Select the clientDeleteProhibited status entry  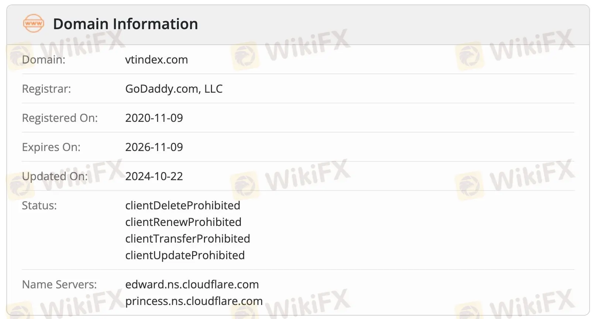183,205
